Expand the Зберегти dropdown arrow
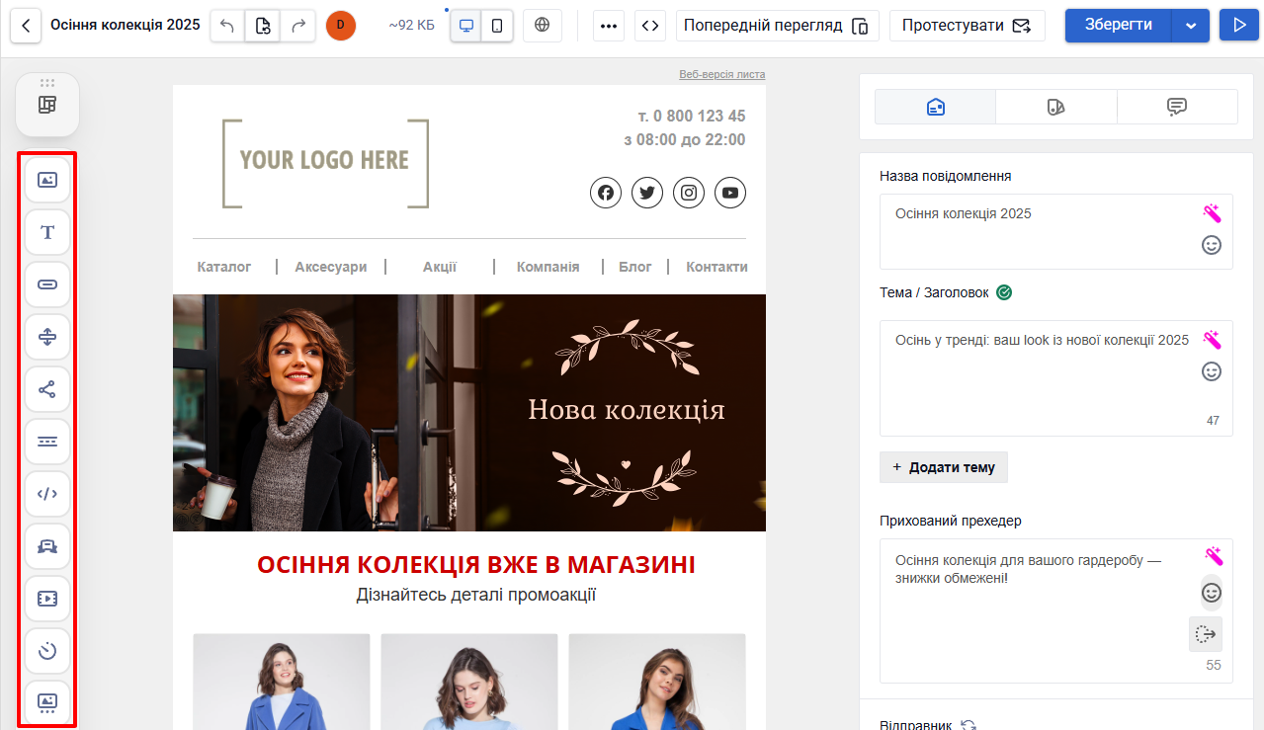This screenshot has width=1264, height=730. tap(1190, 26)
